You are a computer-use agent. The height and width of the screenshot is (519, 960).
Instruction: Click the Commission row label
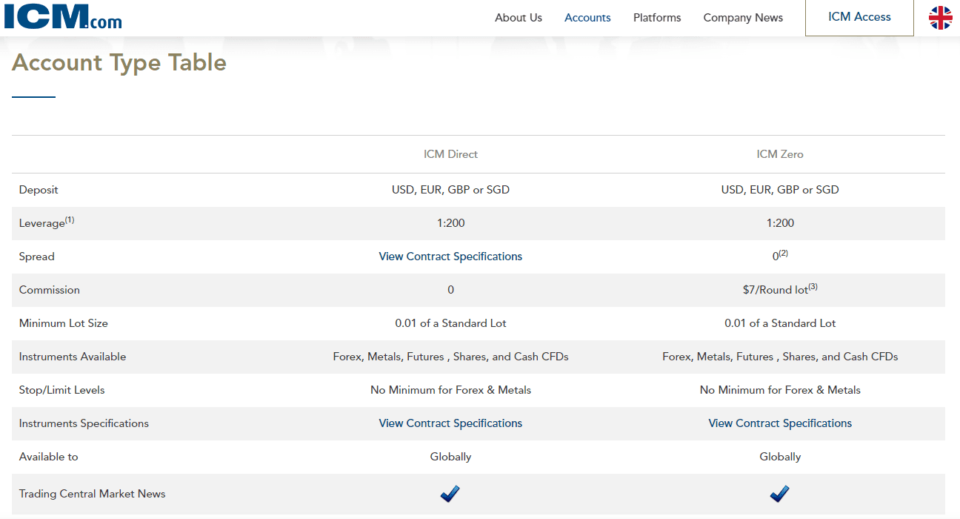tap(50, 290)
